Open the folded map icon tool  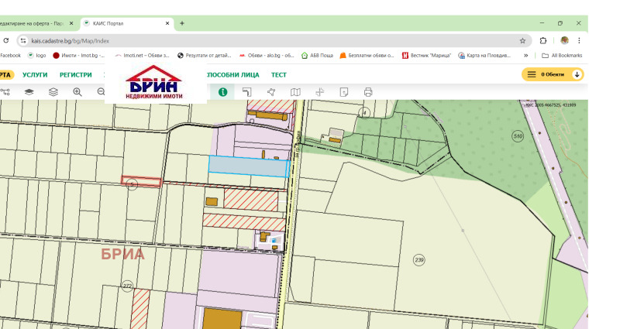[x=295, y=91]
